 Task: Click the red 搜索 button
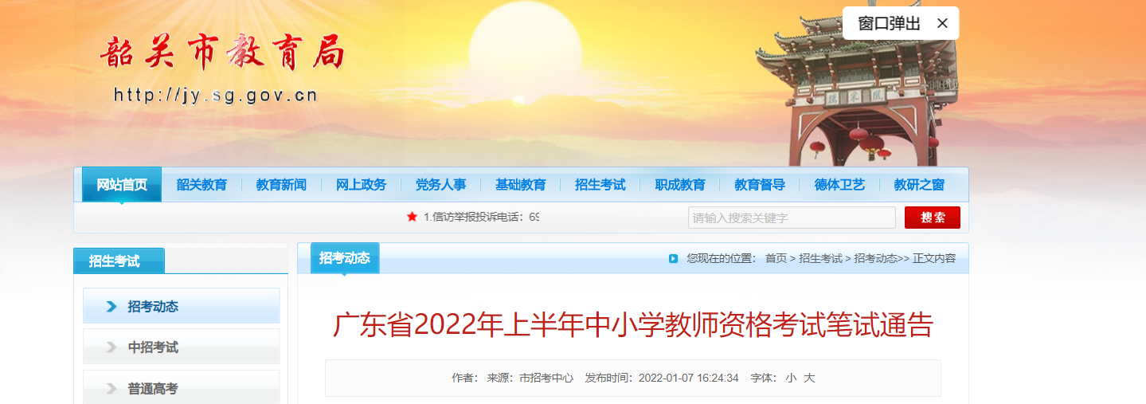pos(933,218)
